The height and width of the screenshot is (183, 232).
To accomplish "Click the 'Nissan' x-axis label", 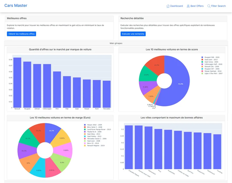I will (x=87, y=109).
